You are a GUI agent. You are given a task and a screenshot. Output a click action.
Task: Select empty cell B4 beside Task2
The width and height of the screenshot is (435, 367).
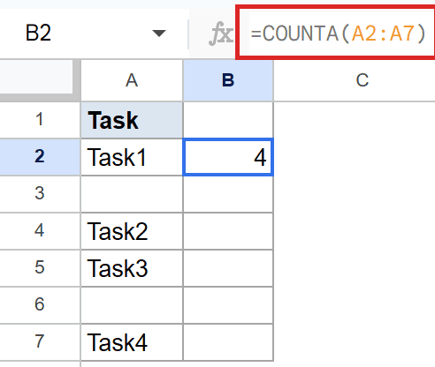point(228,231)
